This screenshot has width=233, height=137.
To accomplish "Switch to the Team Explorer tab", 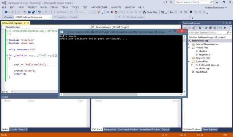I will click(x=210, y=129).
